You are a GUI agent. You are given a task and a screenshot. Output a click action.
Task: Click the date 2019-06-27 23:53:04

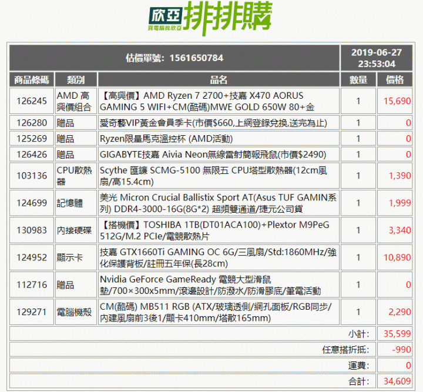pos(377,58)
